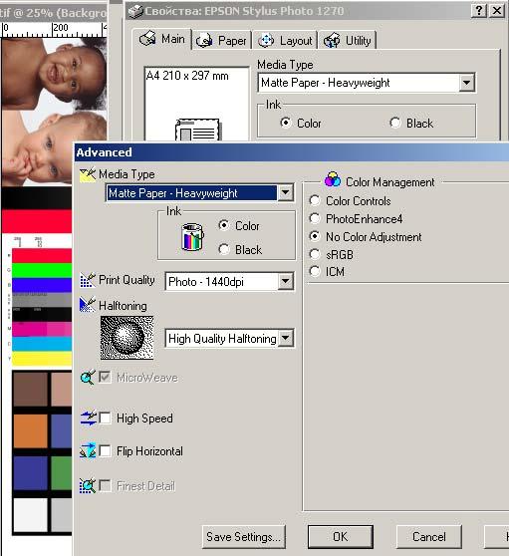The image size is (509, 556).
Task: Toggle the MicroWeave checkbox
Action: coord(105,378)
